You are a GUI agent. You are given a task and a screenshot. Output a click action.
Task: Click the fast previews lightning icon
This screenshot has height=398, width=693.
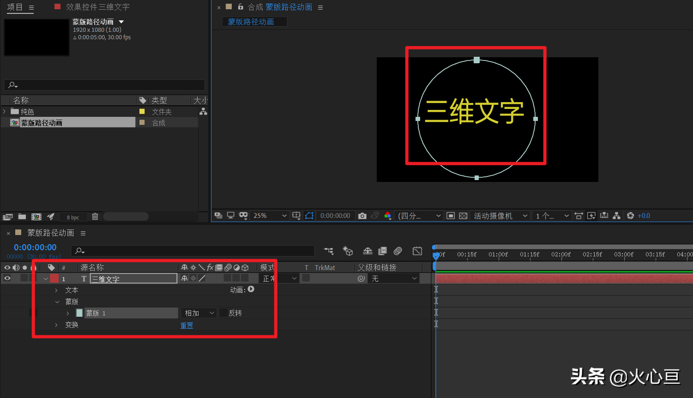coord(591,216)
